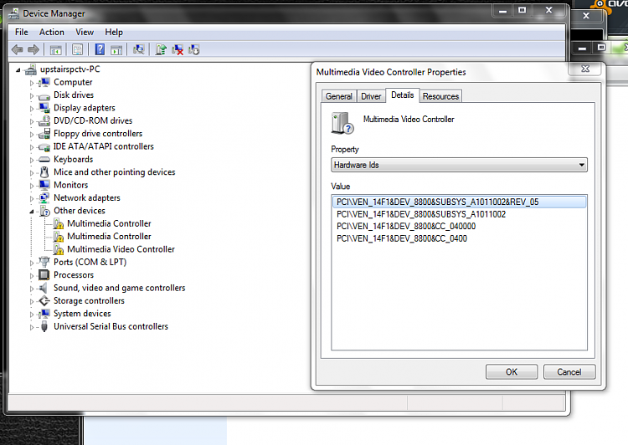Collapse the Other devices node arrow
The image size is (628, 445).
[32, 212]
